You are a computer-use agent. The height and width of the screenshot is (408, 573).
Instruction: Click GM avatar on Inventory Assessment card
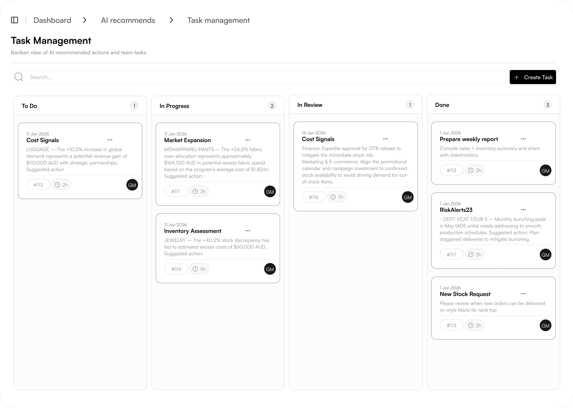pyautogui.click(x=270, y=269)
